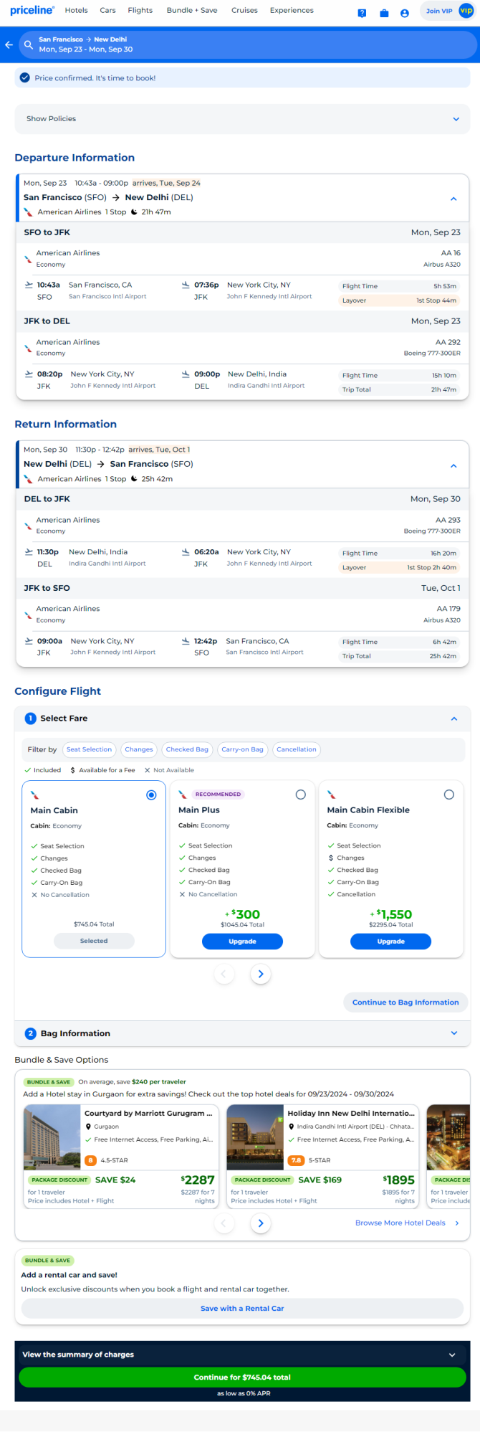This screenshot has height=1432, width=480.
Task: Show next fare options with right arrow
Action: (x=261, y=974)
